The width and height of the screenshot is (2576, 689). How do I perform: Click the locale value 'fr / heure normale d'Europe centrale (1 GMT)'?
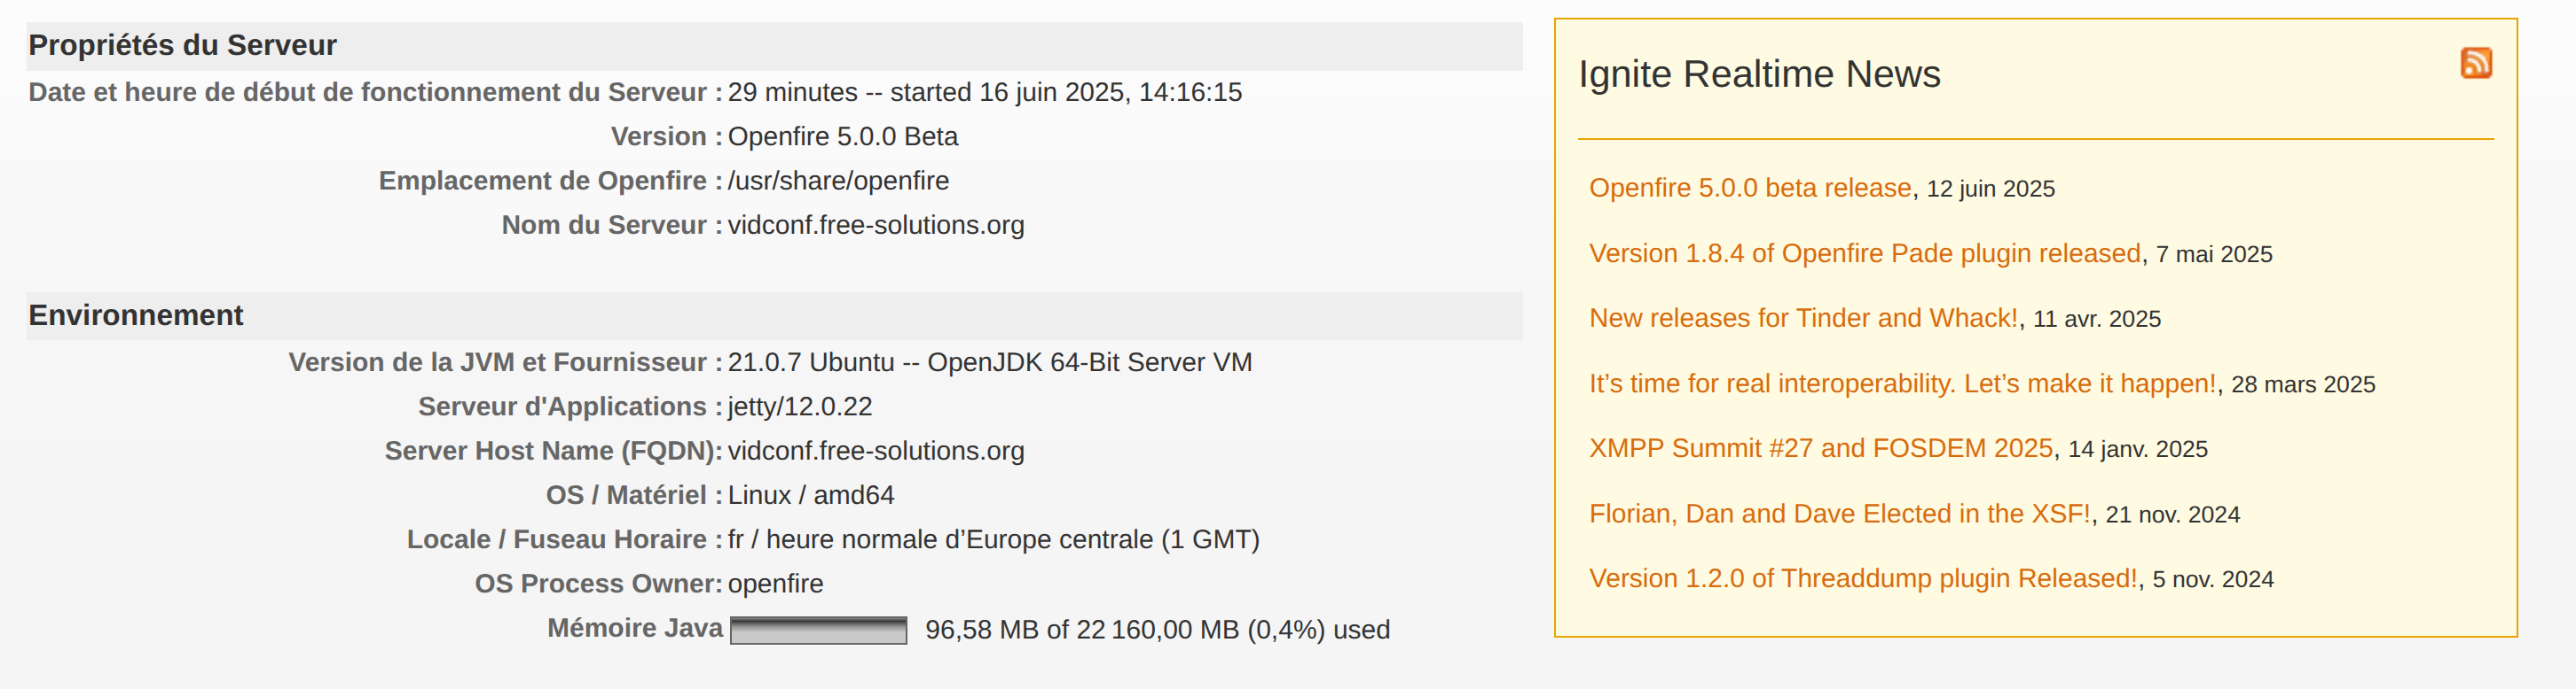(993, 539)
